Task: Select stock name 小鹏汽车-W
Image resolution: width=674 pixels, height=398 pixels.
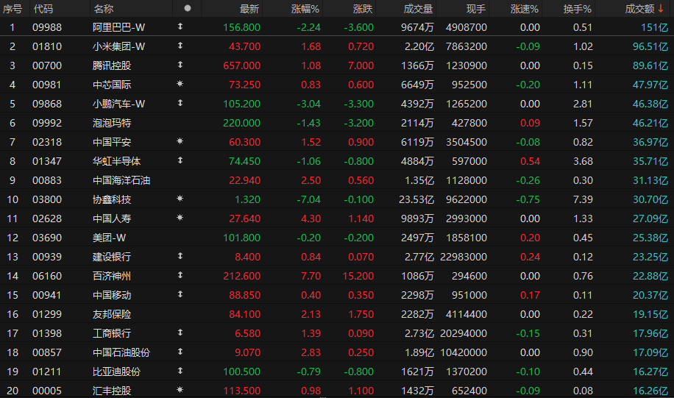Action: [119, 104]
